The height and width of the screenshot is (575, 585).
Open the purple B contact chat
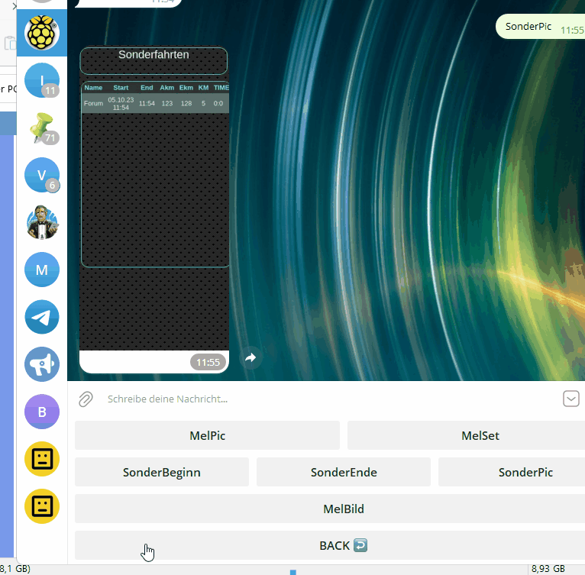point(42,412)
